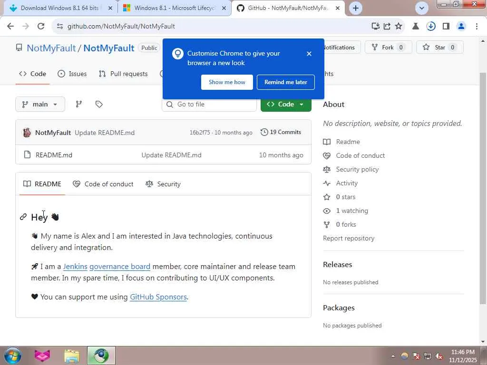The height and width of the screenshot is (365, 487).
Task: Open the Update README.md commit message in file row
Action: pos(171,155)
